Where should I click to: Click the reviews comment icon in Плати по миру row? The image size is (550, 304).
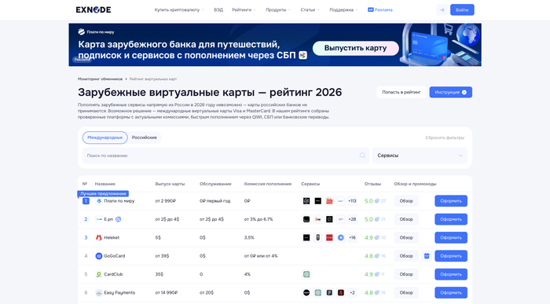[376, 201]
